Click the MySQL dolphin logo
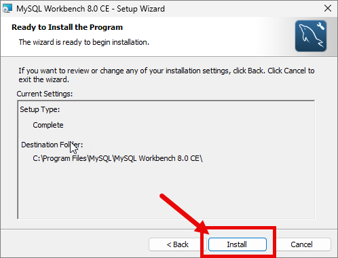The image size is (338, 258). [x=311, y=36]
